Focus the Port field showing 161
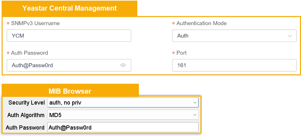Screen dimensions: 301x136 click(234, 65)
